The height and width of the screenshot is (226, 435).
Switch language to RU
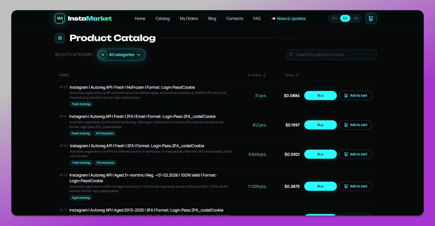(335, 18)
